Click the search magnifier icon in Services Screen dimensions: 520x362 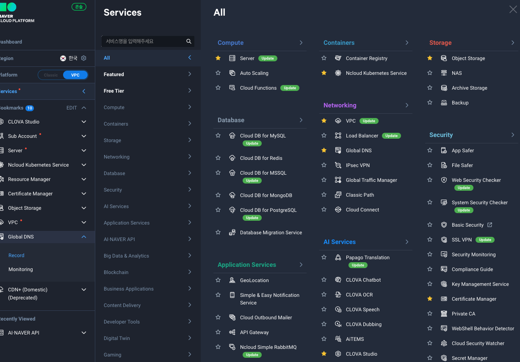tap(189, 41)
